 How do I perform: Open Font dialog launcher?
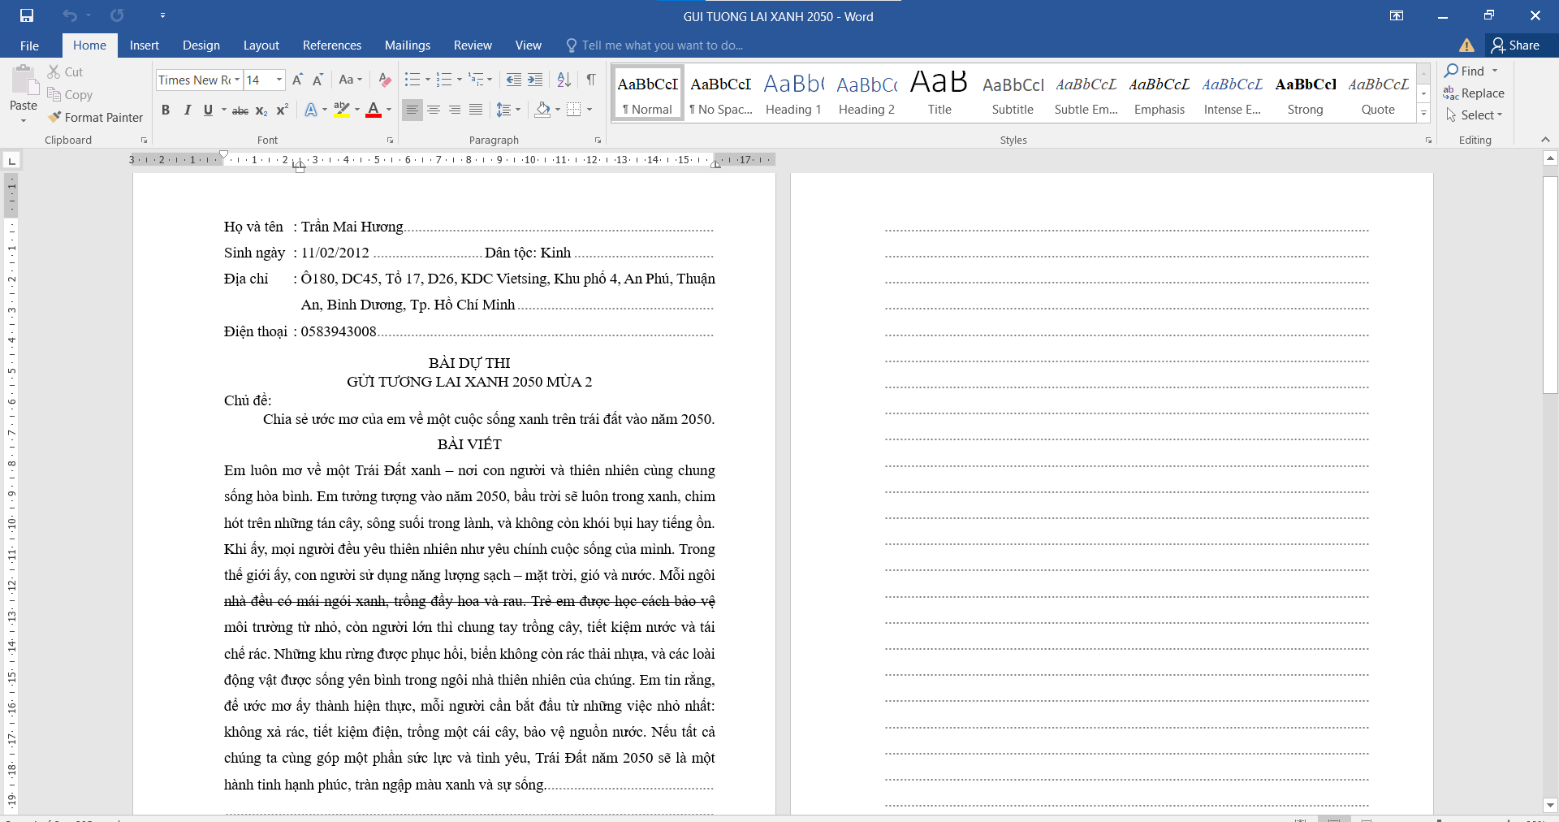[390, 141]
